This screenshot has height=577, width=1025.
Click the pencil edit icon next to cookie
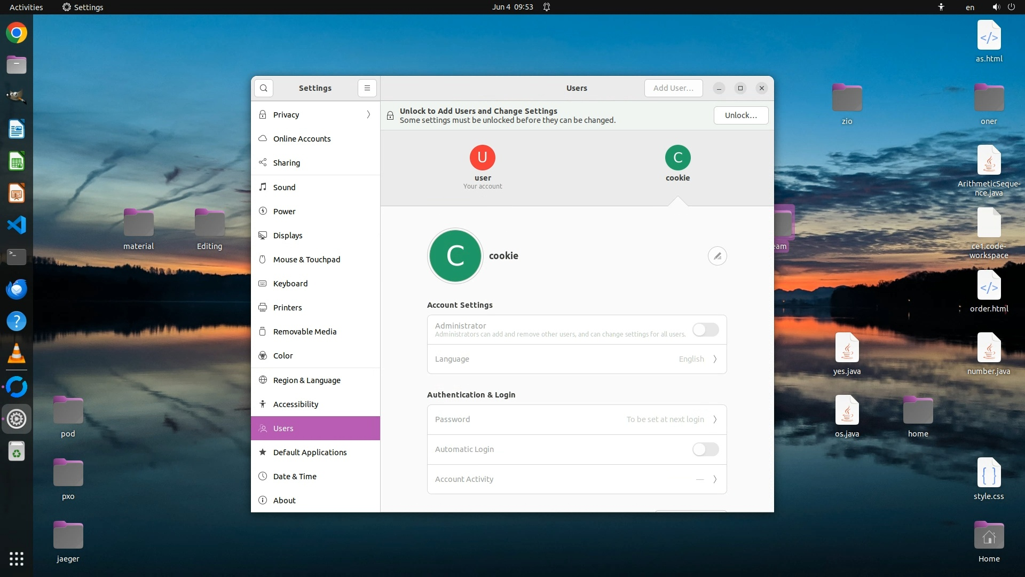pyautogui.click(x=717, y=256)
